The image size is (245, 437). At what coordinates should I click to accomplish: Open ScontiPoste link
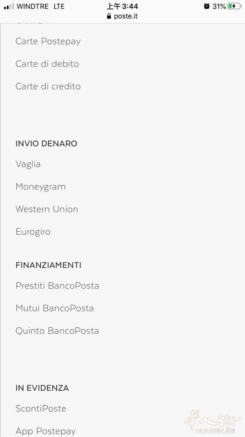tap(41, 409)
